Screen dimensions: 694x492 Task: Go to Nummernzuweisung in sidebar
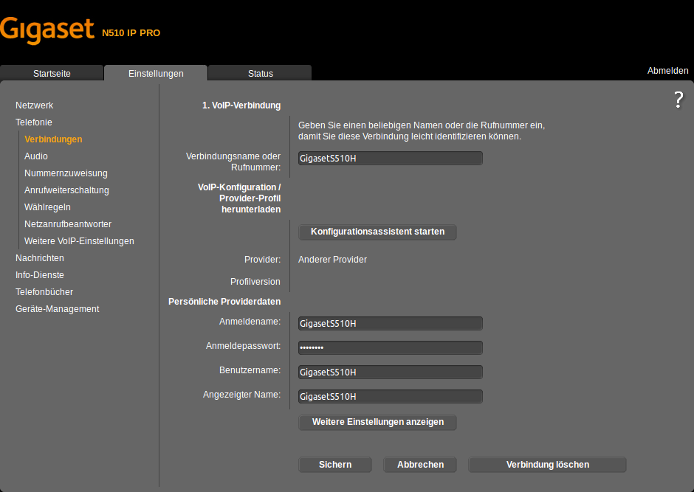point(66,173)
